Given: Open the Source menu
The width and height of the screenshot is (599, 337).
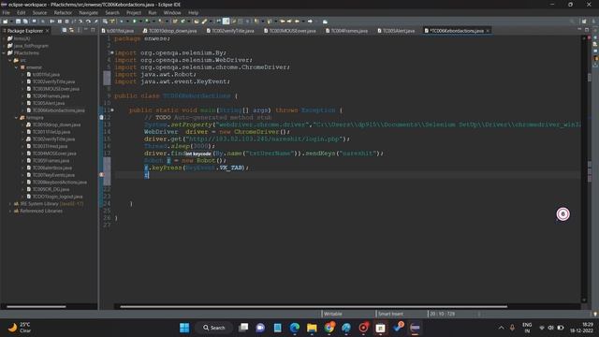Looking at the screenshot, I should 39,12.
